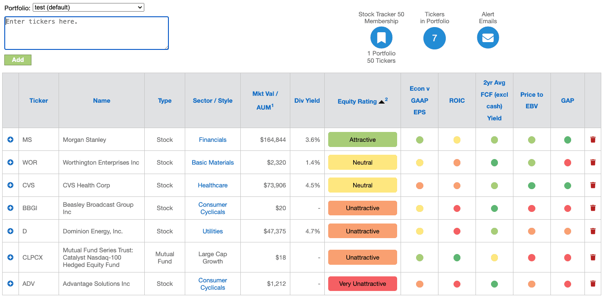The height and width of the screenshot is (297, 603).
Task: Click the GAP rating dot for ADV
Action: coord(568,284)
